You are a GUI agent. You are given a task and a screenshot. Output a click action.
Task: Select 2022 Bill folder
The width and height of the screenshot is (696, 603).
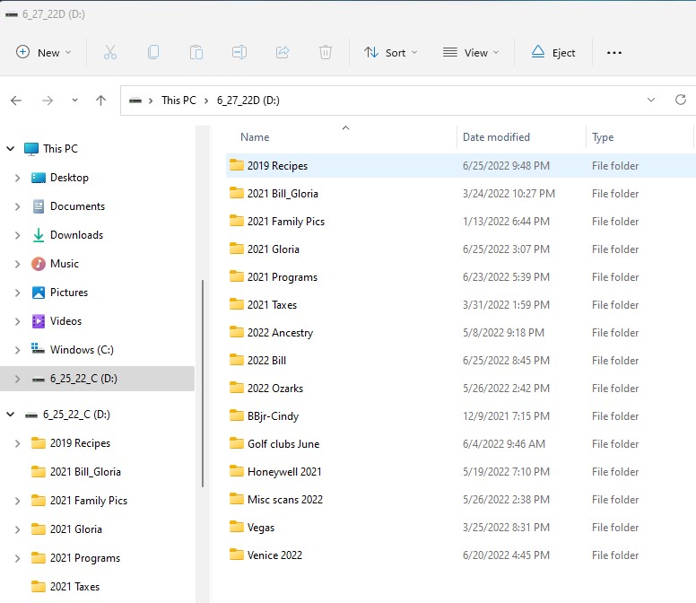(x=266, y=361)
